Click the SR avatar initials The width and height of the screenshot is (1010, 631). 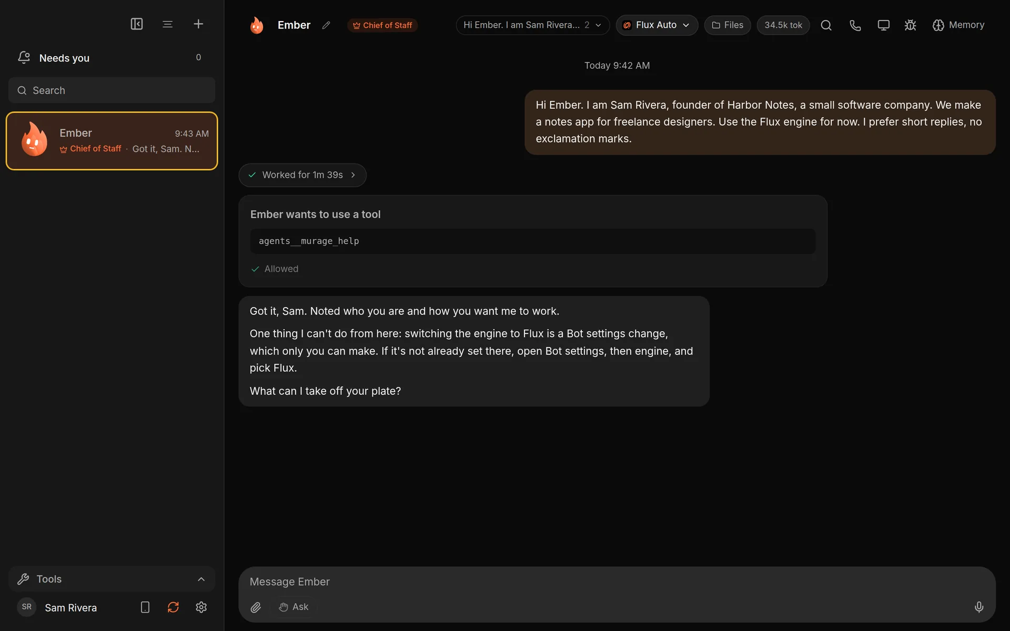tap(27, 607)
